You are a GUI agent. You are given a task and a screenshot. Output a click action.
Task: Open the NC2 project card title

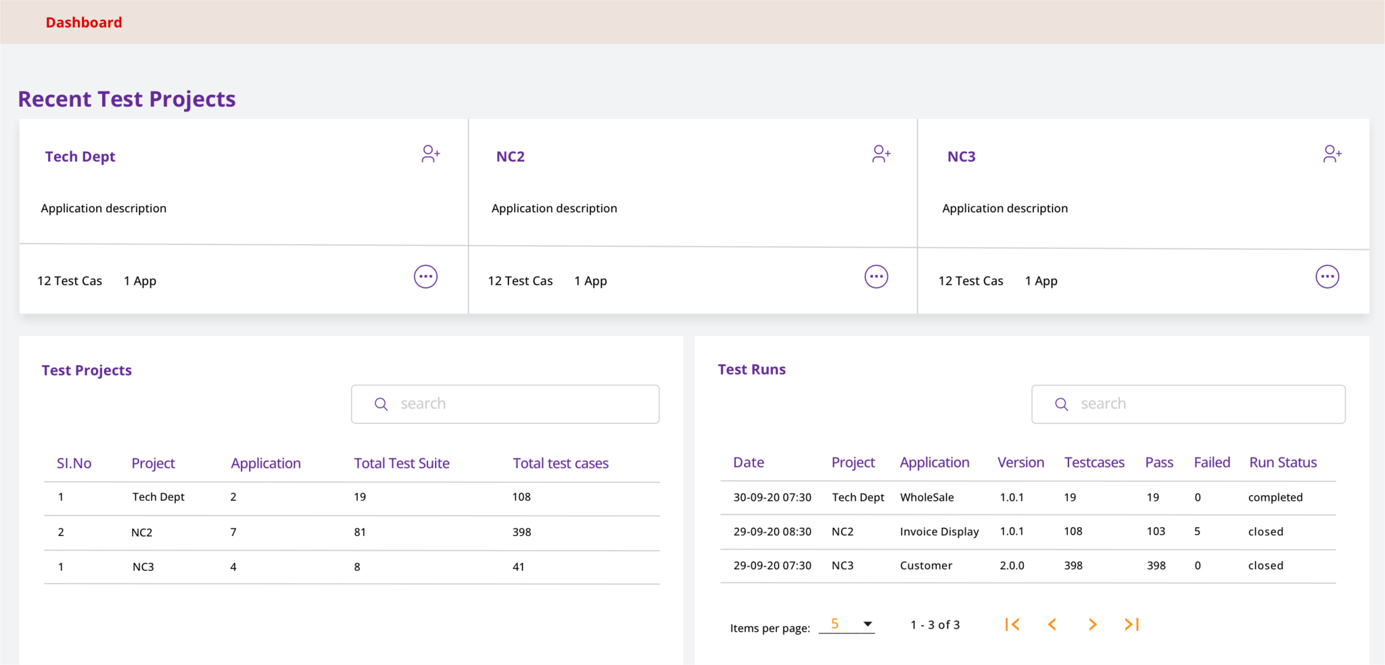[510, 157]
